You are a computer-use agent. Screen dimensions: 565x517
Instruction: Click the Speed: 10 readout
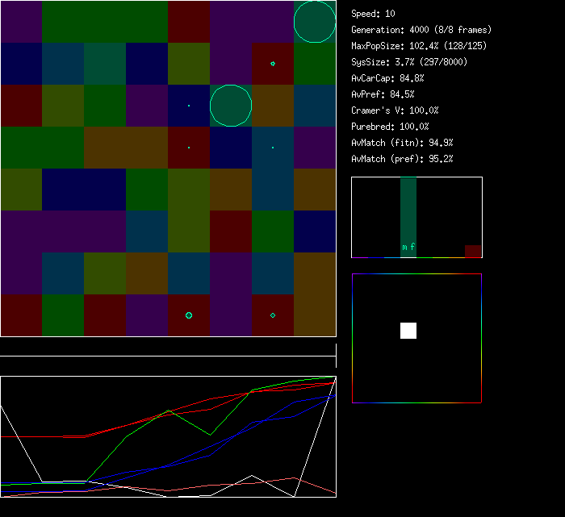(374, 14)
